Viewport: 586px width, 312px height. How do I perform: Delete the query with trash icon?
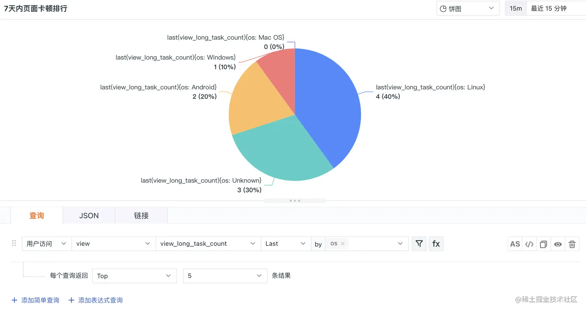coord(572,244)
